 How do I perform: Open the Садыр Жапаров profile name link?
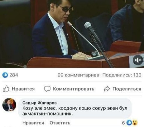point(40,103)
